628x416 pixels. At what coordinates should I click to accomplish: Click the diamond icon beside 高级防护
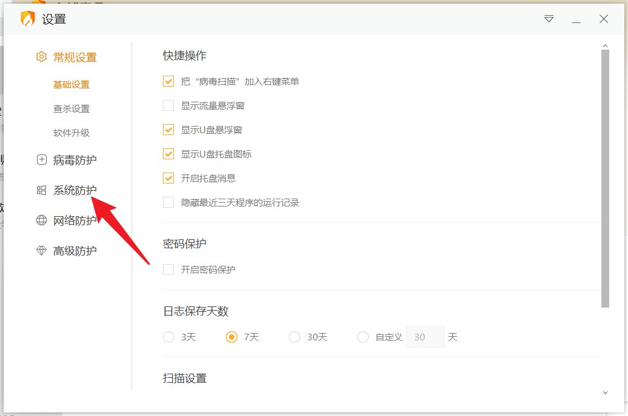pos(41,250)
